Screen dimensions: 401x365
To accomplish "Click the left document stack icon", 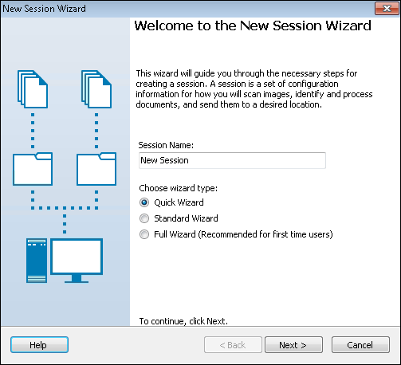I will click(x=33, y=89).
